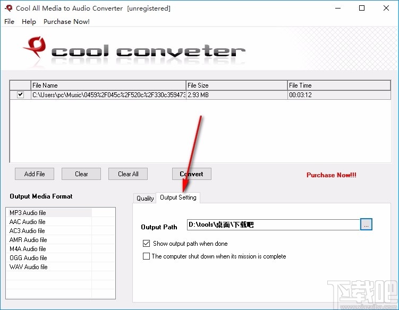Click the app icon in title bar

(9, 8)
